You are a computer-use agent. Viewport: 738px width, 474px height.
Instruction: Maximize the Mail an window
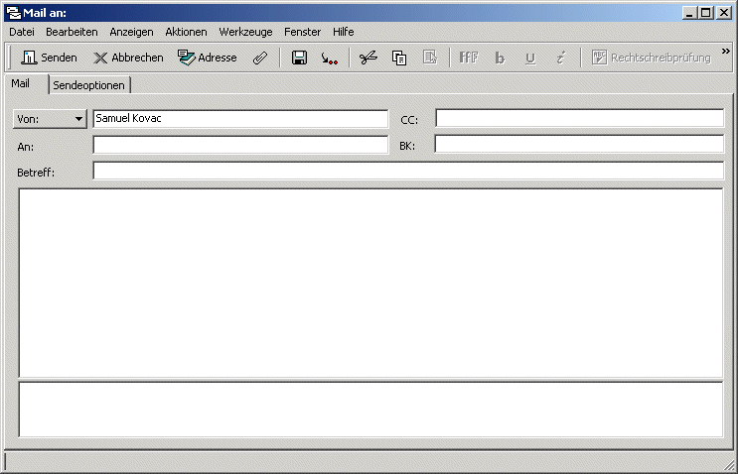click(x=706, y=13)
